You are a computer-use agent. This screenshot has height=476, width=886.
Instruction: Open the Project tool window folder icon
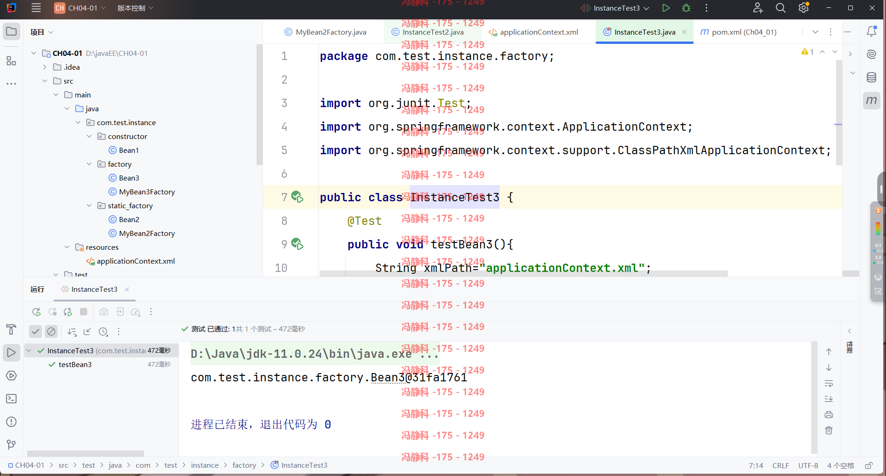12,31
